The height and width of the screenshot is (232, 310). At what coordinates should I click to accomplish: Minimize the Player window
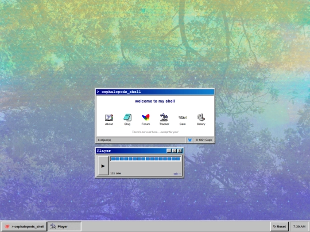169,151
